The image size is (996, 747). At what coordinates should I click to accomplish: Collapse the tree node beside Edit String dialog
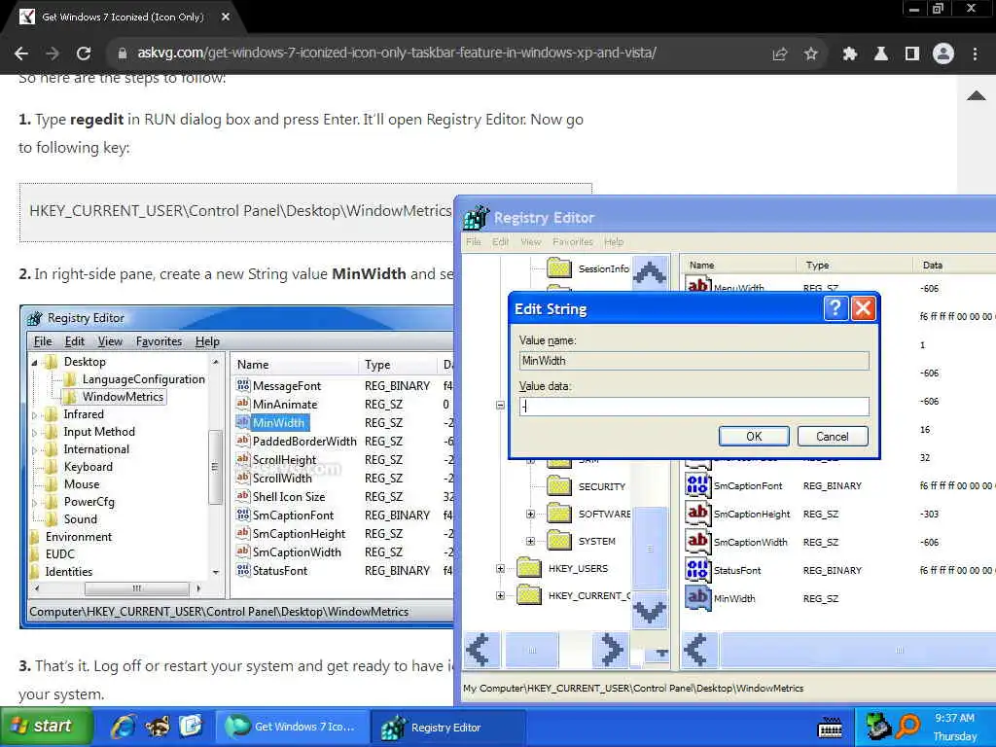501,406
